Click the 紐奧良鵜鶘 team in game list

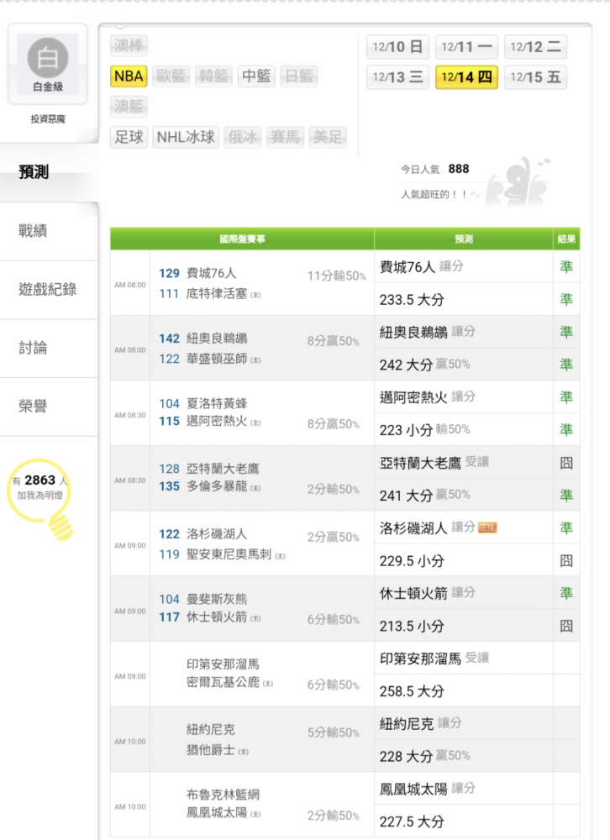click(x=217, y=339)
